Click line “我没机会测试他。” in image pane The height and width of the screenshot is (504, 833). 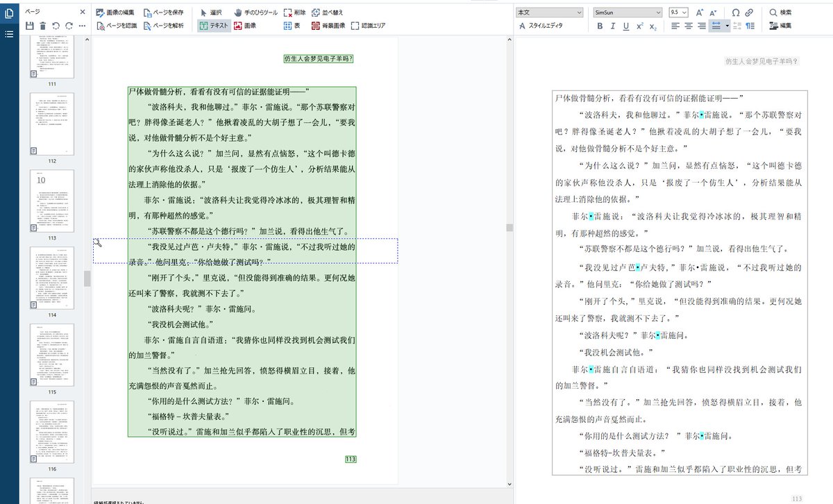point(180,324)
